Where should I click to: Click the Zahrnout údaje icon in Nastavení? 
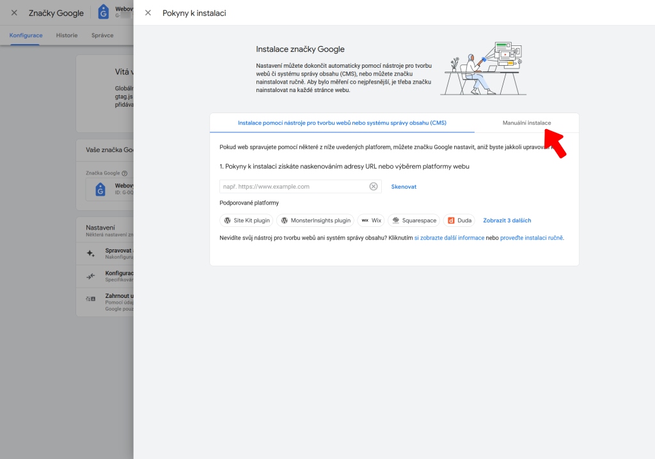click(90, 299)
